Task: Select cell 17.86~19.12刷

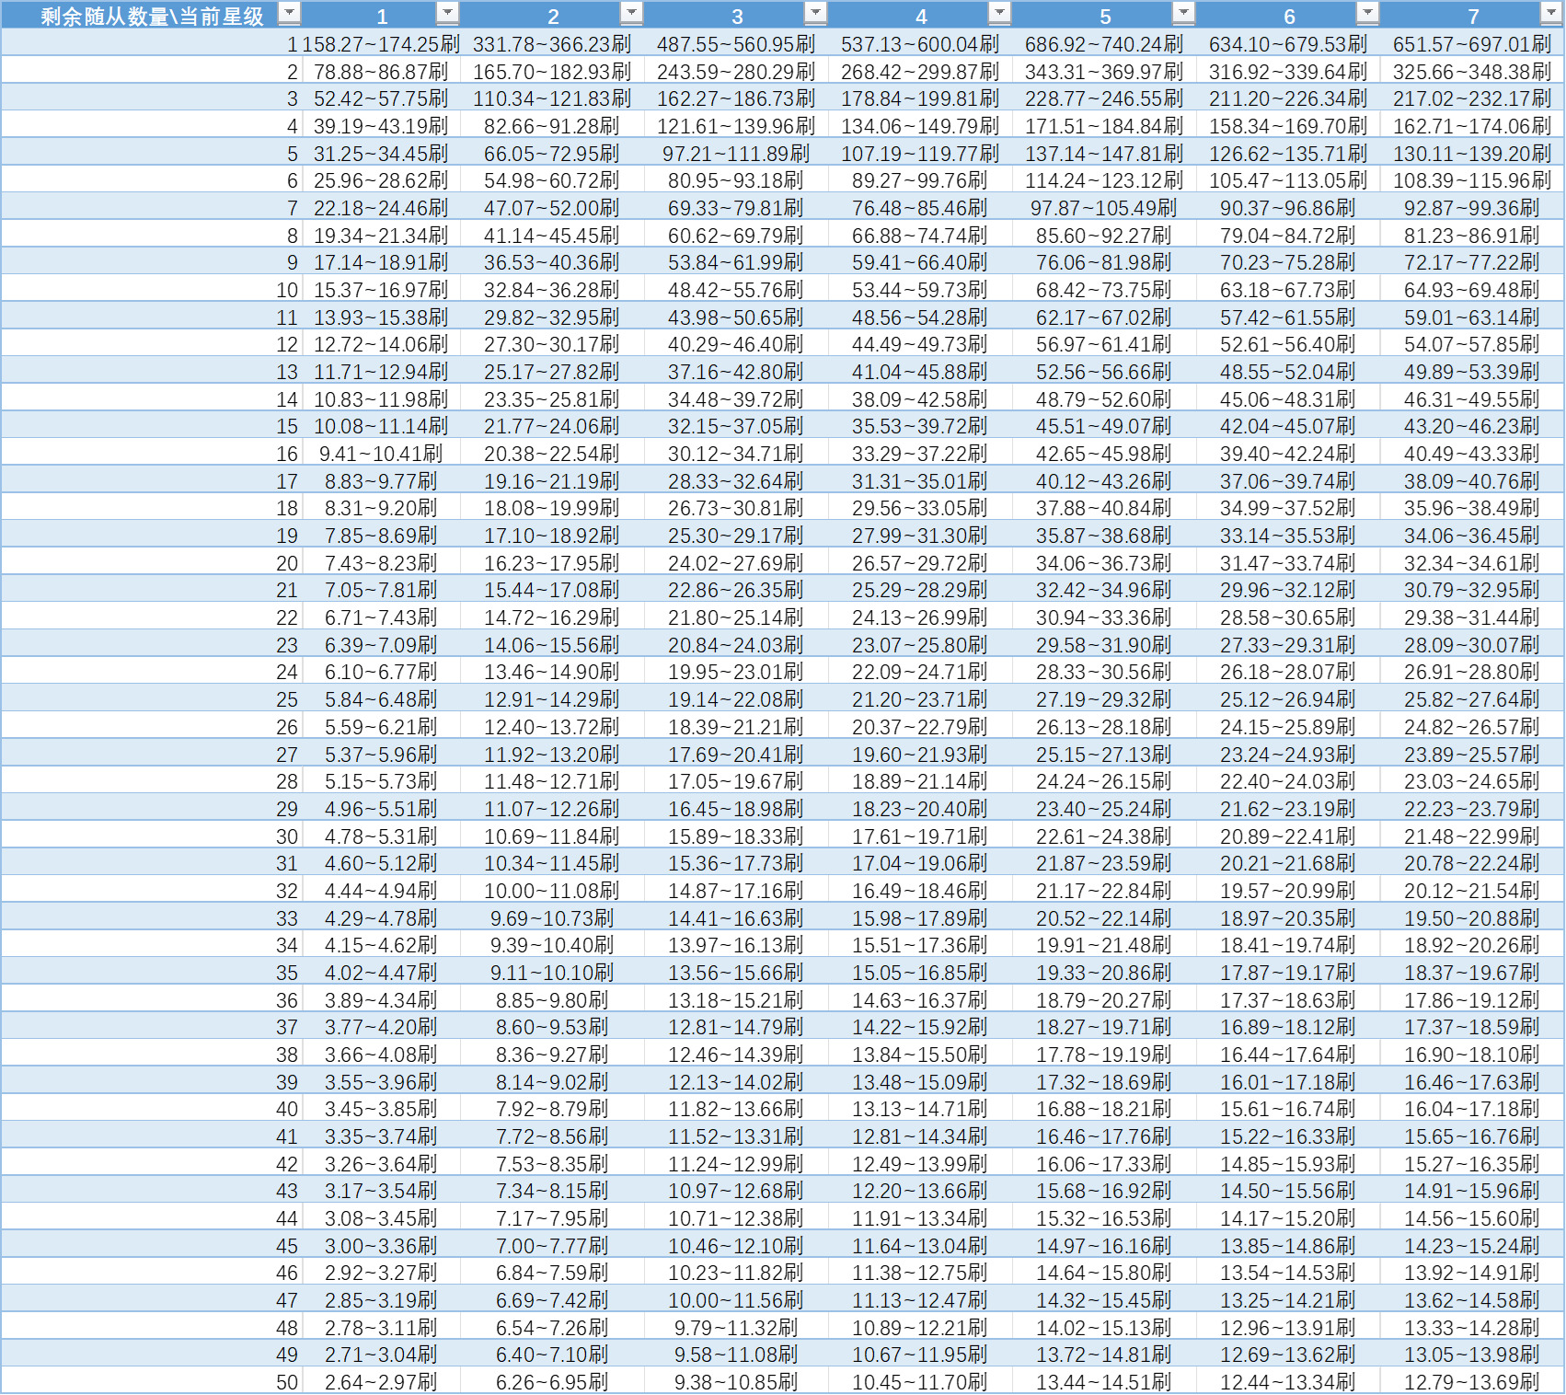Action: point(1472,999)
